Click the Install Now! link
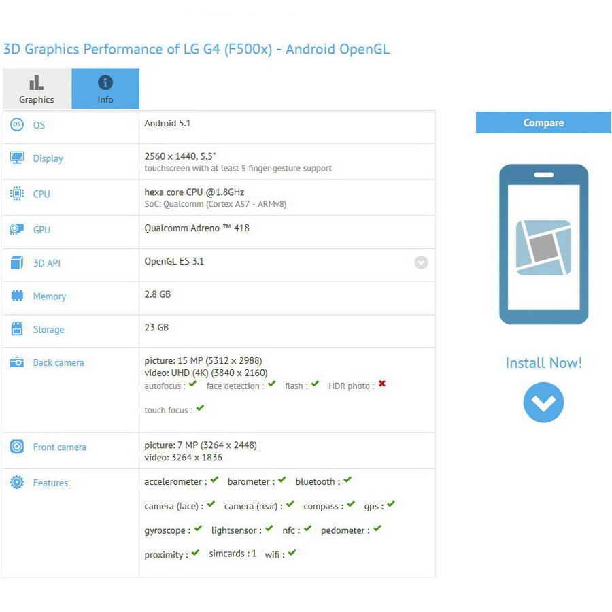The width and height of the screenshot is (612, 612). pyautogui.click(x=544, y=363)
